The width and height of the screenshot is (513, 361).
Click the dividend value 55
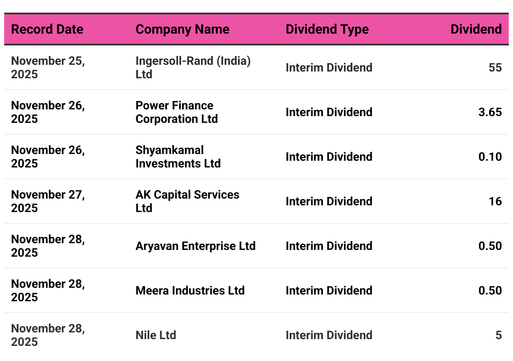[495, 67]
